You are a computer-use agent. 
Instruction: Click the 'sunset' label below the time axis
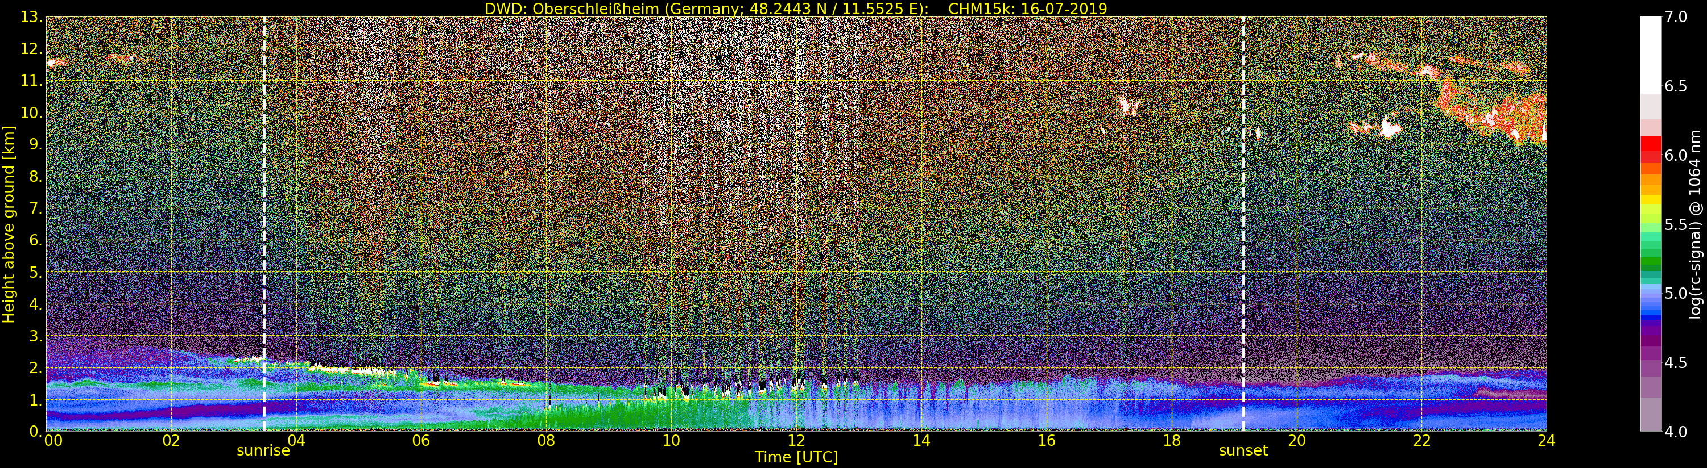(x=1243, y=451)
